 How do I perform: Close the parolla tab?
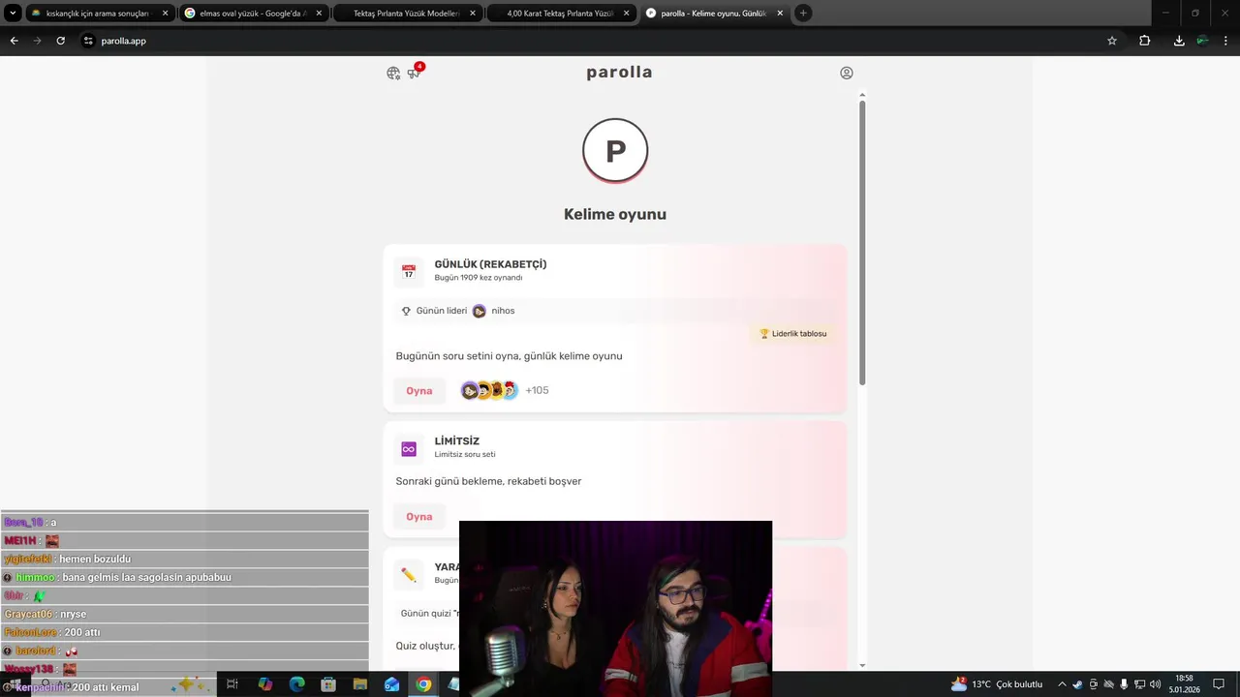780,14
